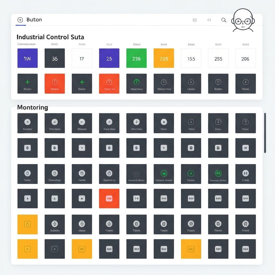
Task: Toggle the yellow power button tile
Action: 27,224
